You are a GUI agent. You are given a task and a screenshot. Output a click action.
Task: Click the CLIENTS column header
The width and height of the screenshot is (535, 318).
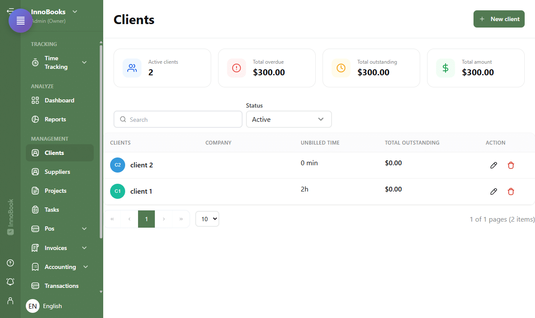click(x=120, y=142)
